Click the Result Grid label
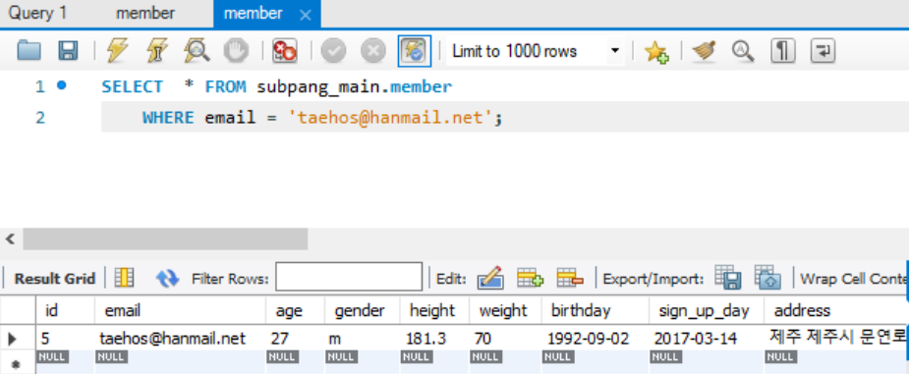Image resolution: width=909 pixels, height=374 pixels. [x=54, y=279]
